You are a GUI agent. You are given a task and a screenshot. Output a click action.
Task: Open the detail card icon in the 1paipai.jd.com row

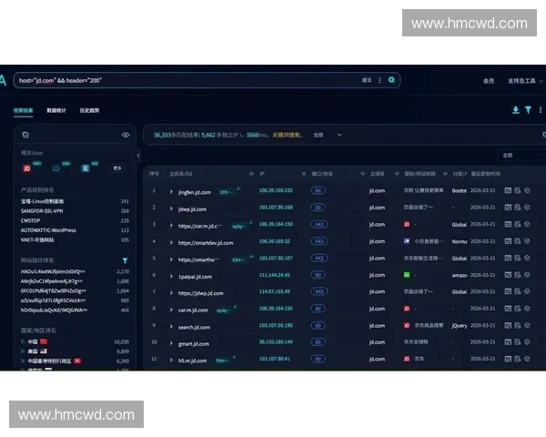[508, 275]
